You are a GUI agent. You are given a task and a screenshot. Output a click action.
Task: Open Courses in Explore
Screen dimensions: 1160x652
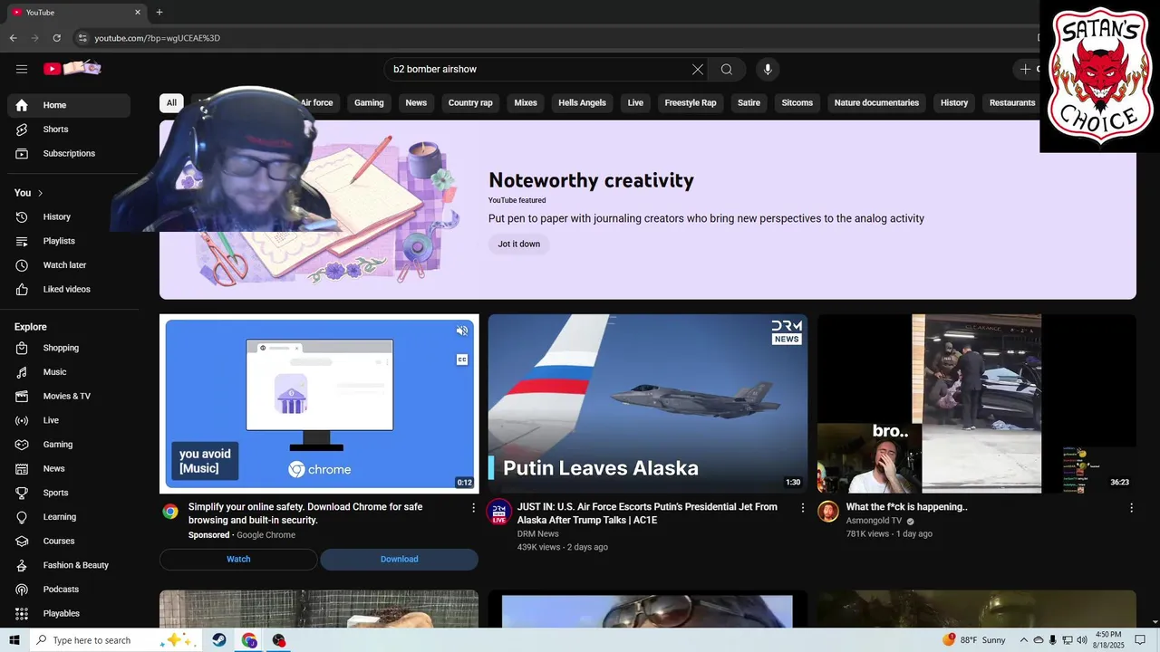69,541
